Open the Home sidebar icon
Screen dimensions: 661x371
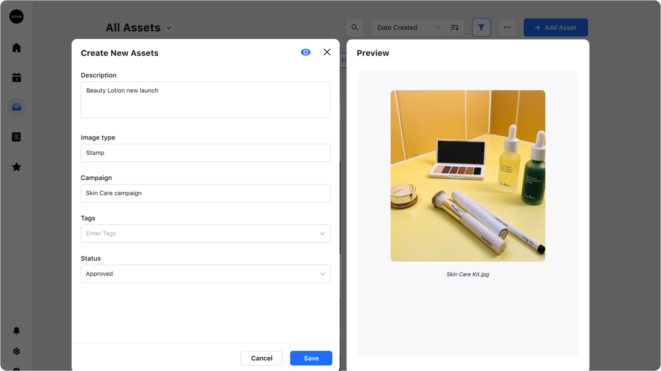pos(16,48)
